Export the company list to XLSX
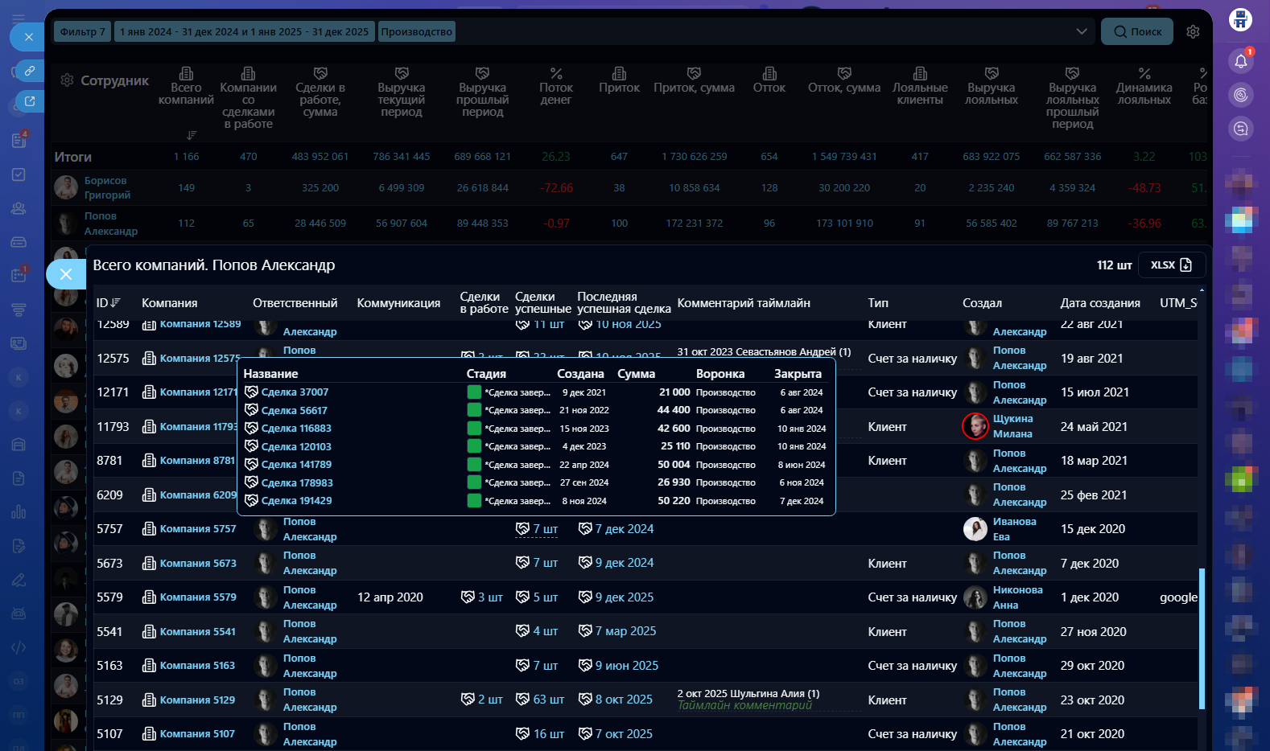Viewport: 1270px width, 751px height. [1170, 265]
